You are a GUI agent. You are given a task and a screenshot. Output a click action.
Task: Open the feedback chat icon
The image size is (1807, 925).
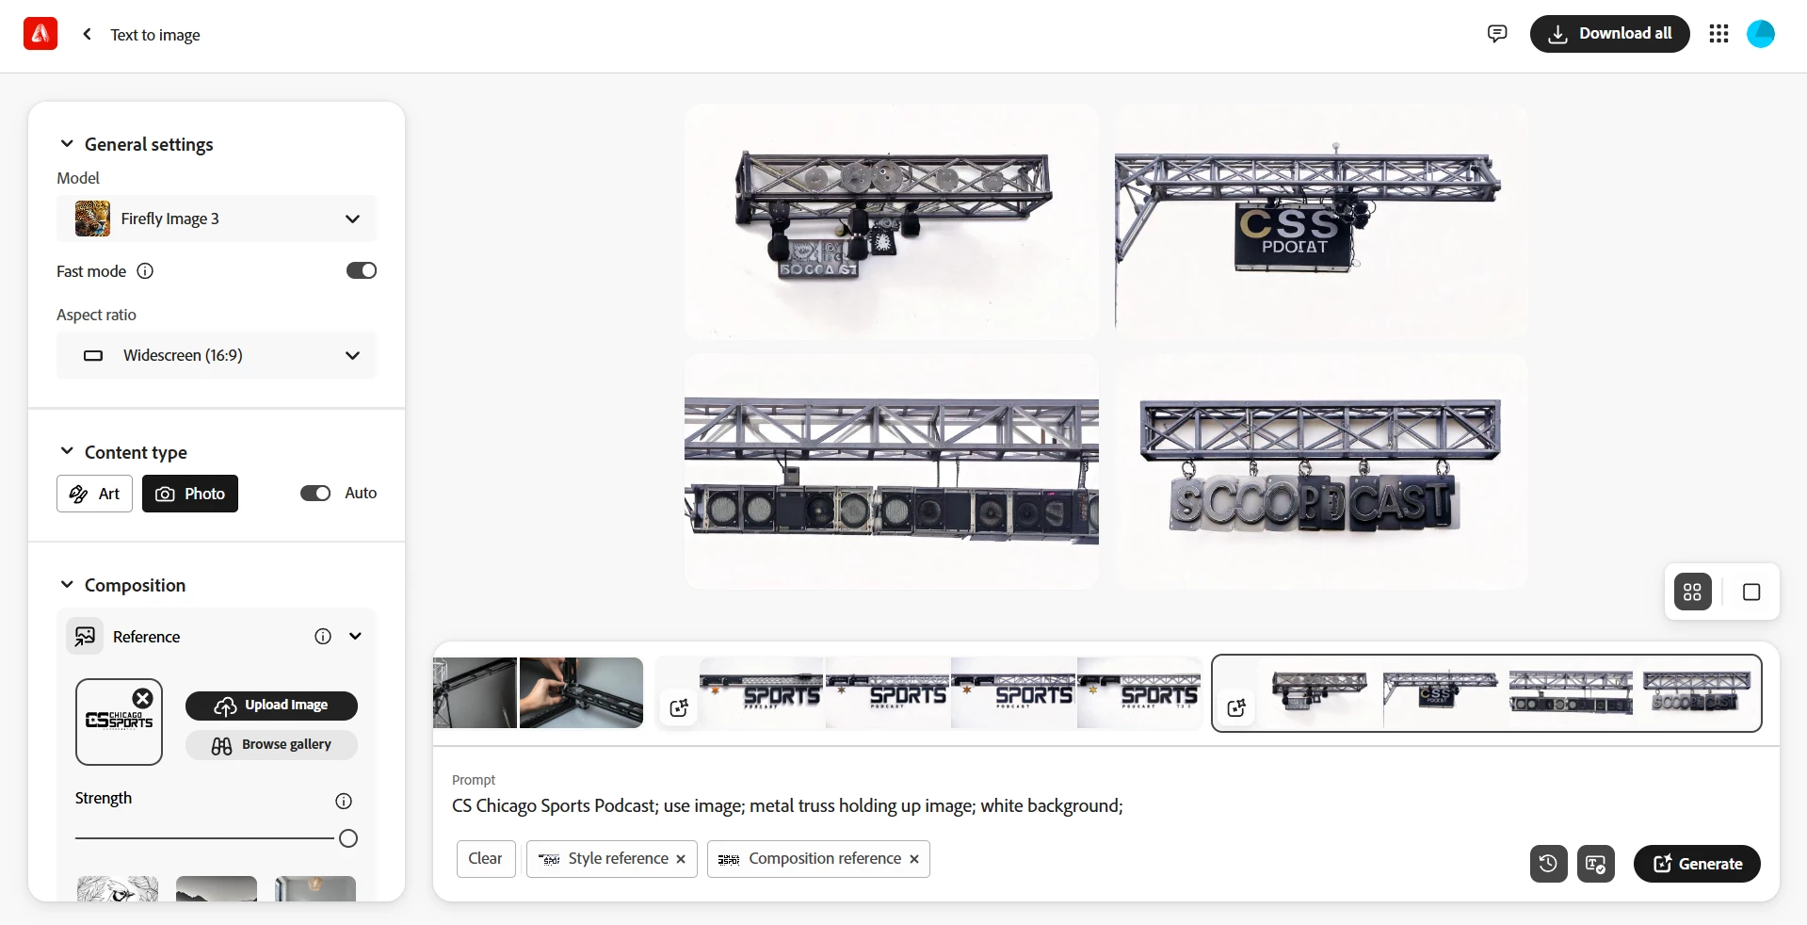pos(1497,34)
